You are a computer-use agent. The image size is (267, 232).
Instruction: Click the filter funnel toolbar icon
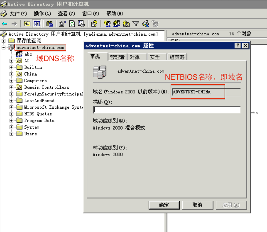coord(136,24)
